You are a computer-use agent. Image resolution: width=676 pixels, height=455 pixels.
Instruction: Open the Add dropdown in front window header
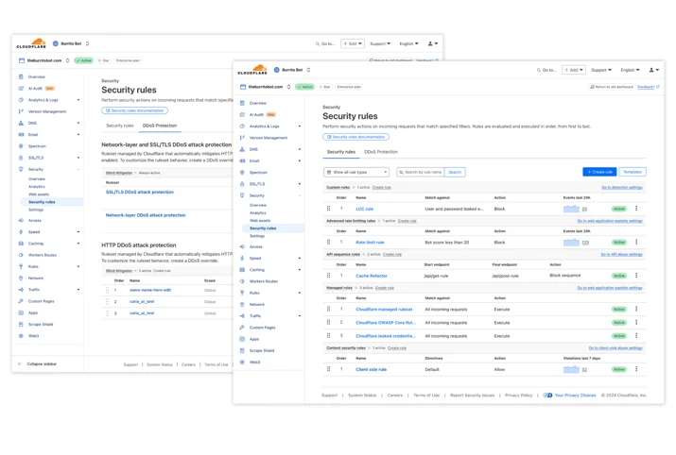pos(574,70)
